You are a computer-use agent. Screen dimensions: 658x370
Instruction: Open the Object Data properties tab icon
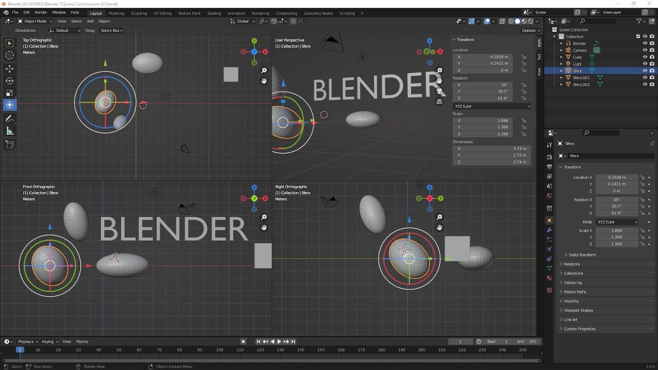coord(550,268)
